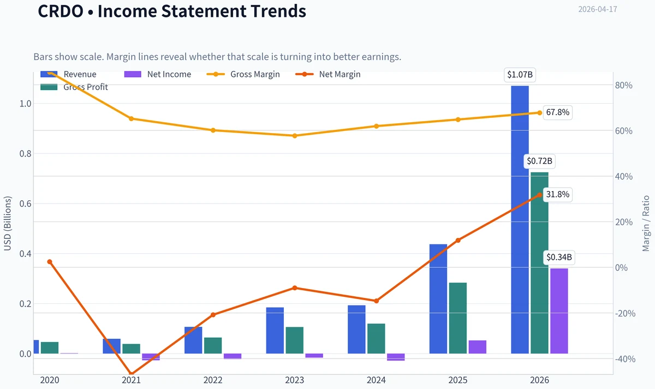Click the 31.8% net margin label

(x=557, y=194)
